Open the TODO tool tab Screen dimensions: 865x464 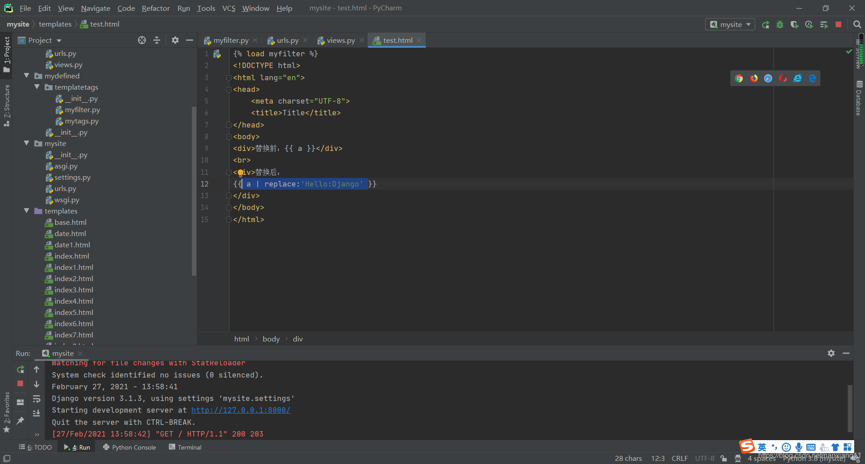point(36,447)
